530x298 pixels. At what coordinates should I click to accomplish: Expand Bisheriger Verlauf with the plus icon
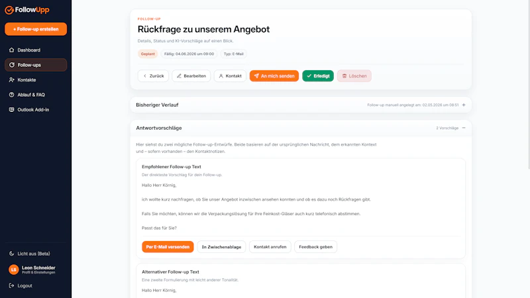click(464, 105)
